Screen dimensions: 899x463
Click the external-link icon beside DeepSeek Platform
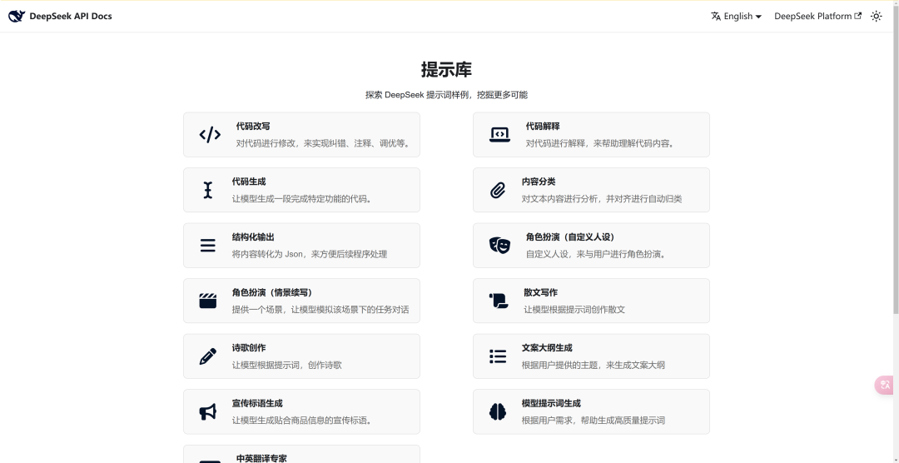(x=857, y=16)
